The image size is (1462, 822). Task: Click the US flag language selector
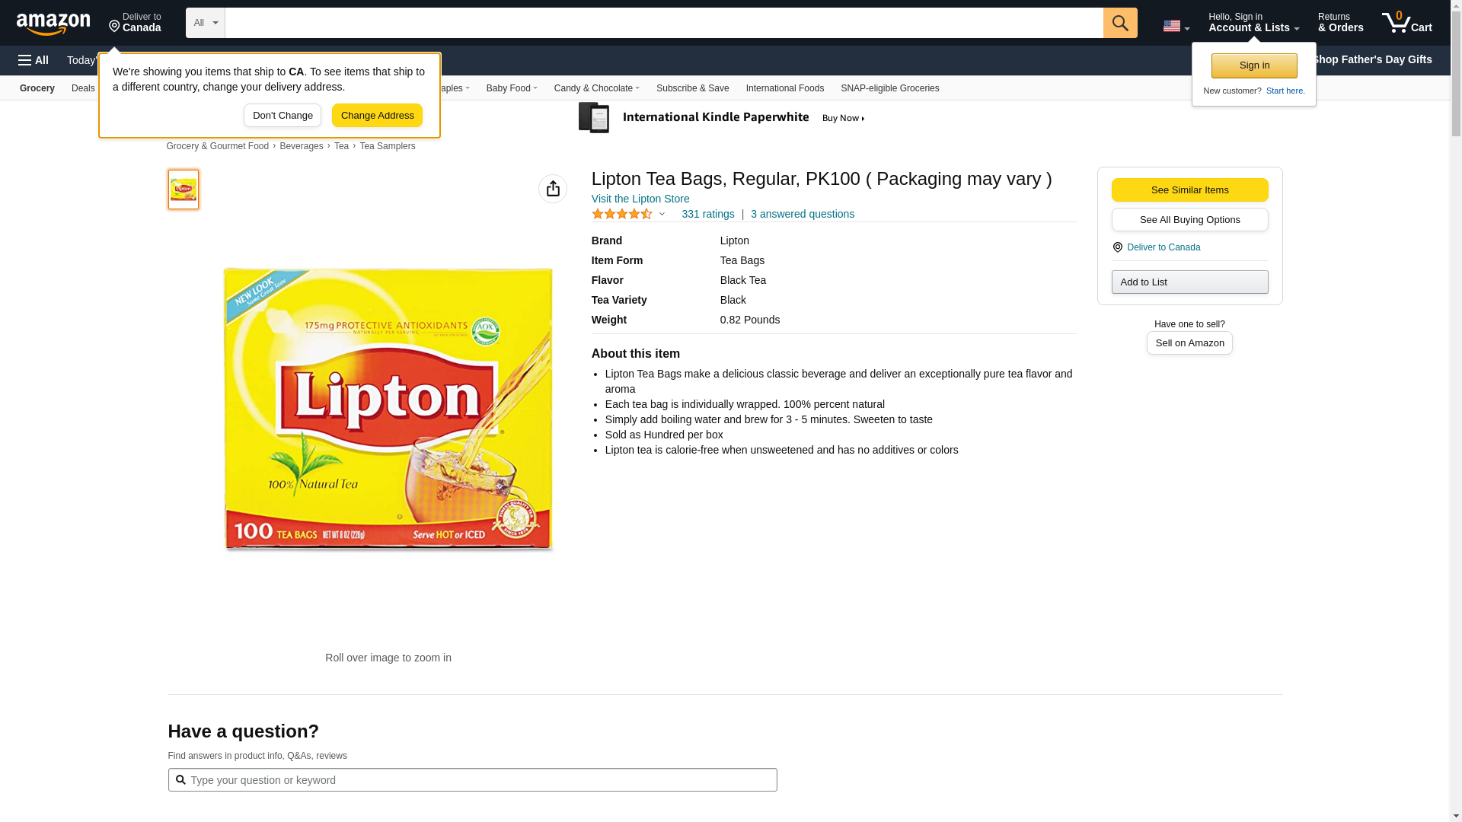pos(1176,26)
